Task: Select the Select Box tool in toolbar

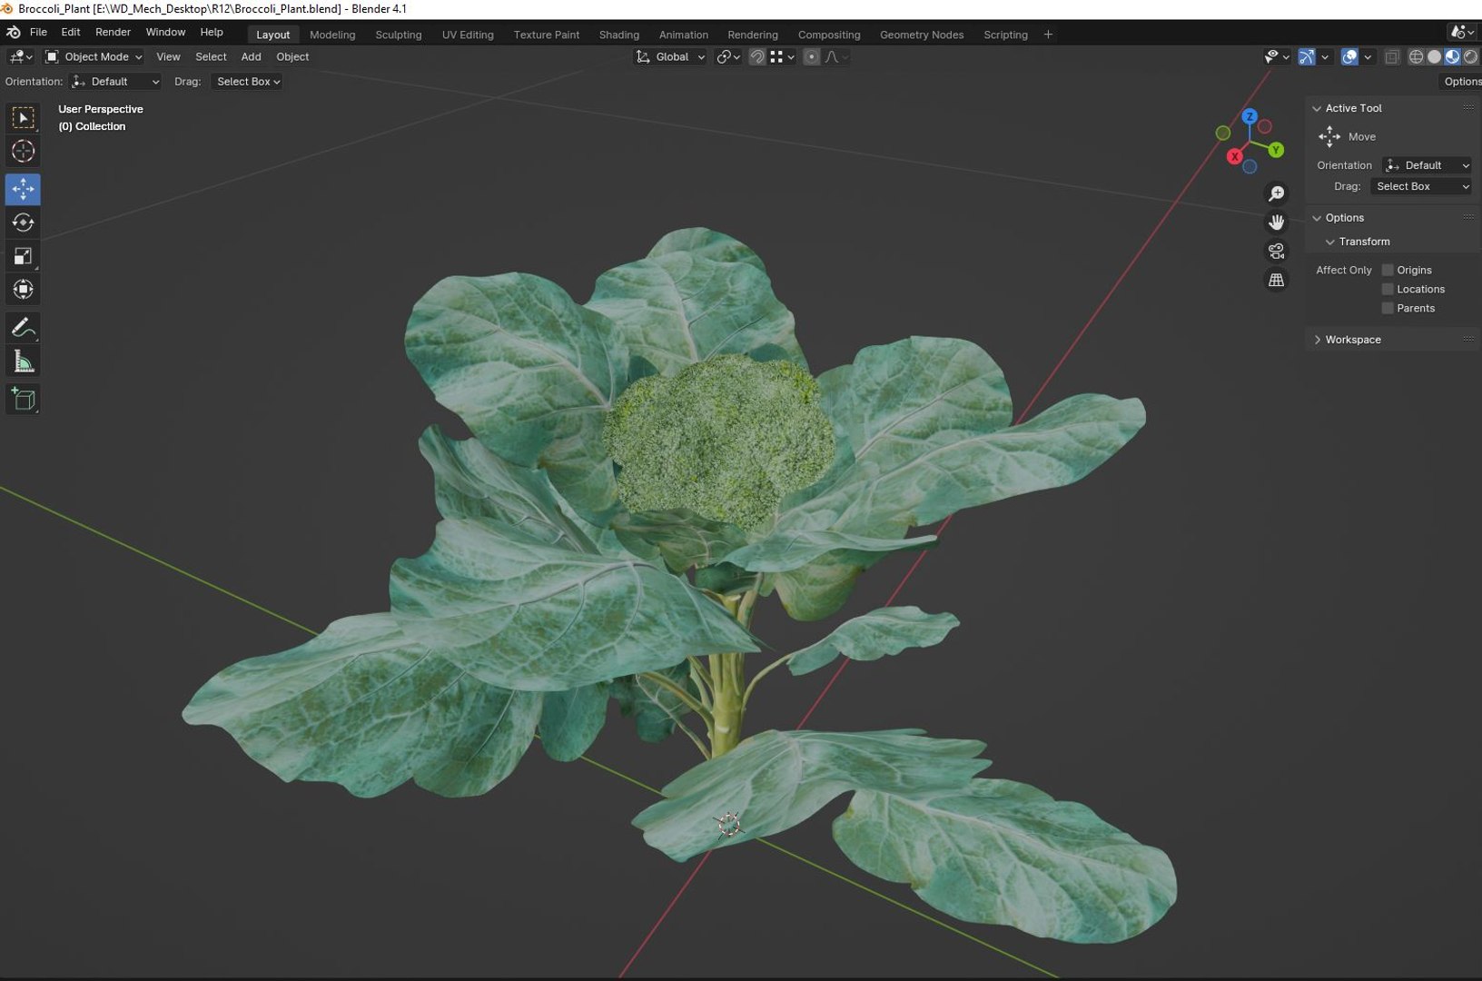Action: point(23,117)
